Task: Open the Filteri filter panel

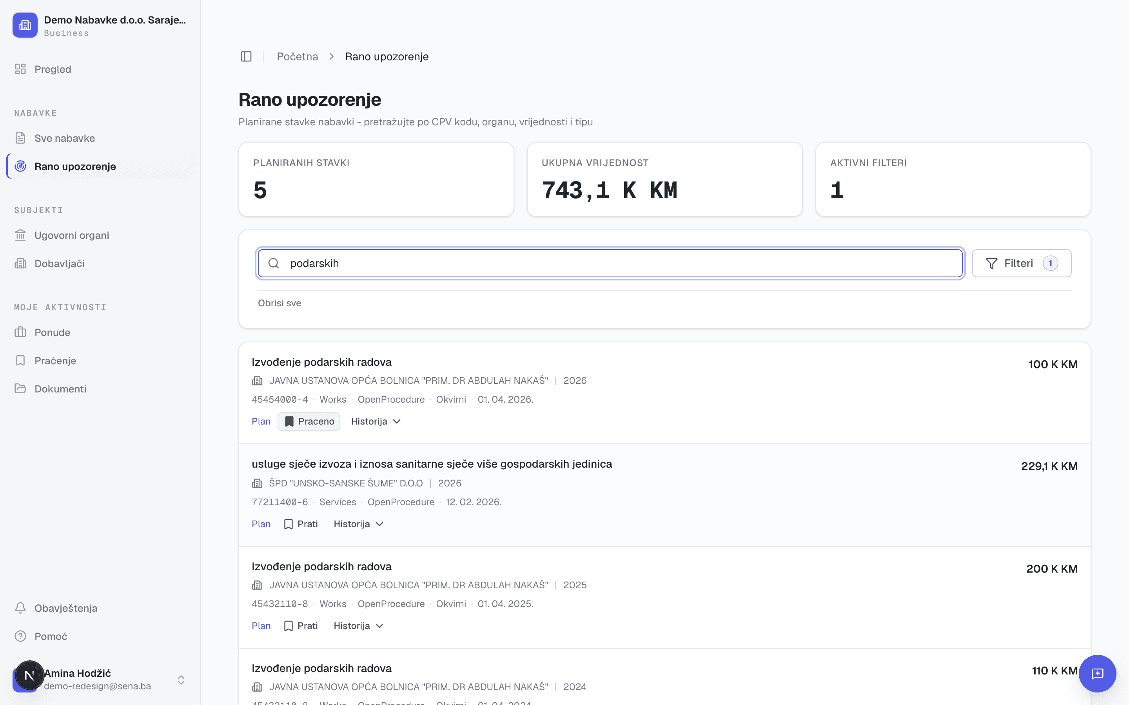Action: tap(1022, 264)
